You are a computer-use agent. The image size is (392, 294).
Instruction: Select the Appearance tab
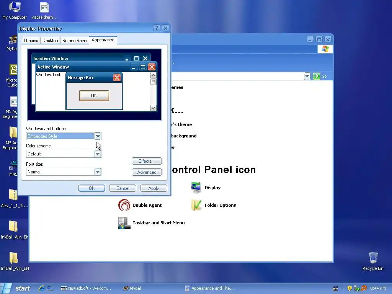click(103, 40)
